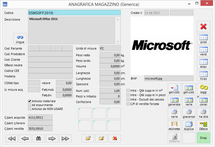Viewport: 215px width, 147px height.
Task: Click the giacenze printer button
Action: coord(189,113)
